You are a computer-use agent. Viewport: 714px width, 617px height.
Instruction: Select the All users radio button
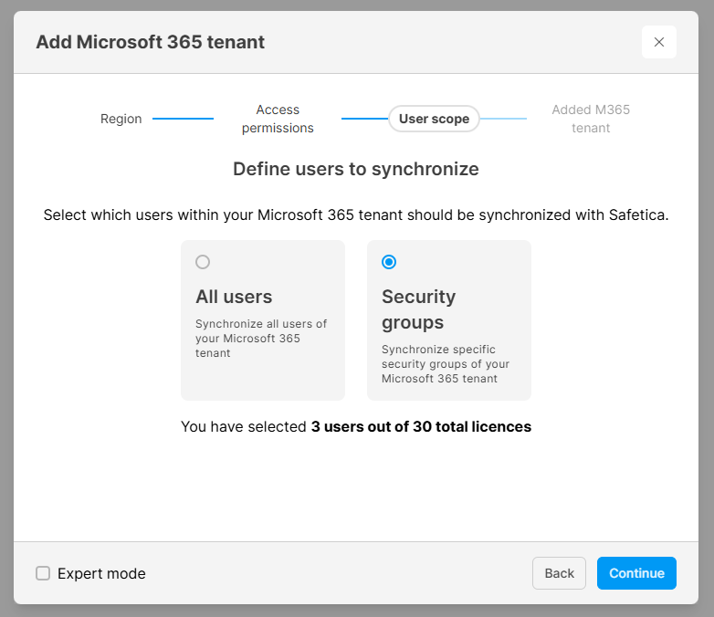(203, 262)
